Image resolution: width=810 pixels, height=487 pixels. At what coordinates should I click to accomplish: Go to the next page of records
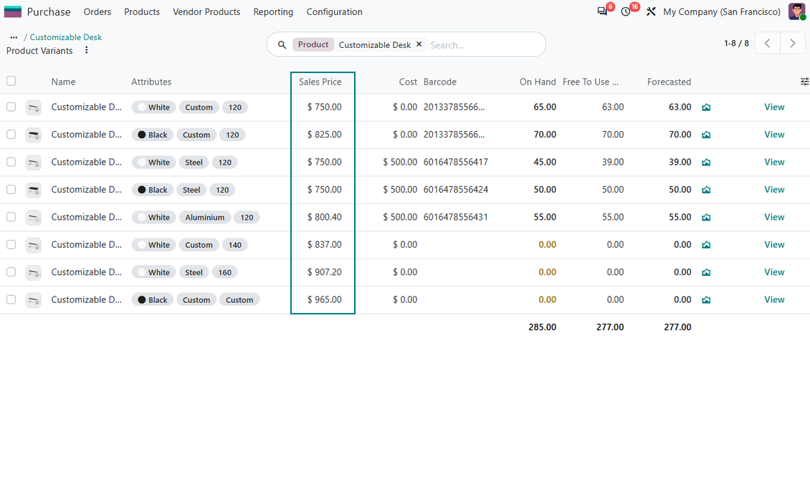(792, 44)
